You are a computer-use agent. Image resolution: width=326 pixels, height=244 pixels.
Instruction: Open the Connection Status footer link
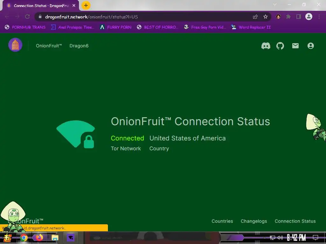tap(295, 221)
